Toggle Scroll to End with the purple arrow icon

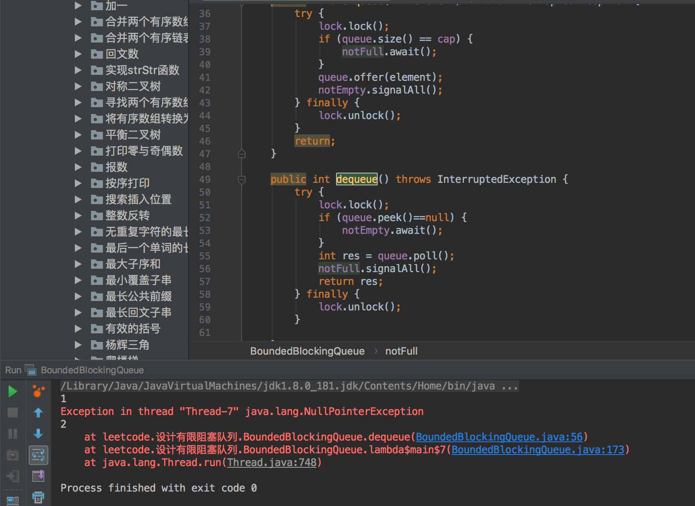coord(38,476)
